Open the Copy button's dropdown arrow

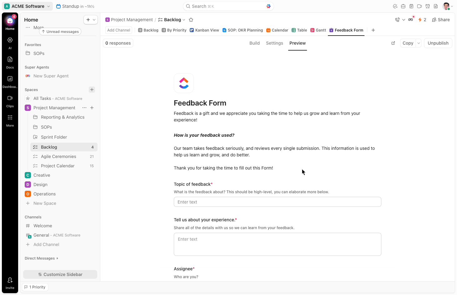(419, 43)
